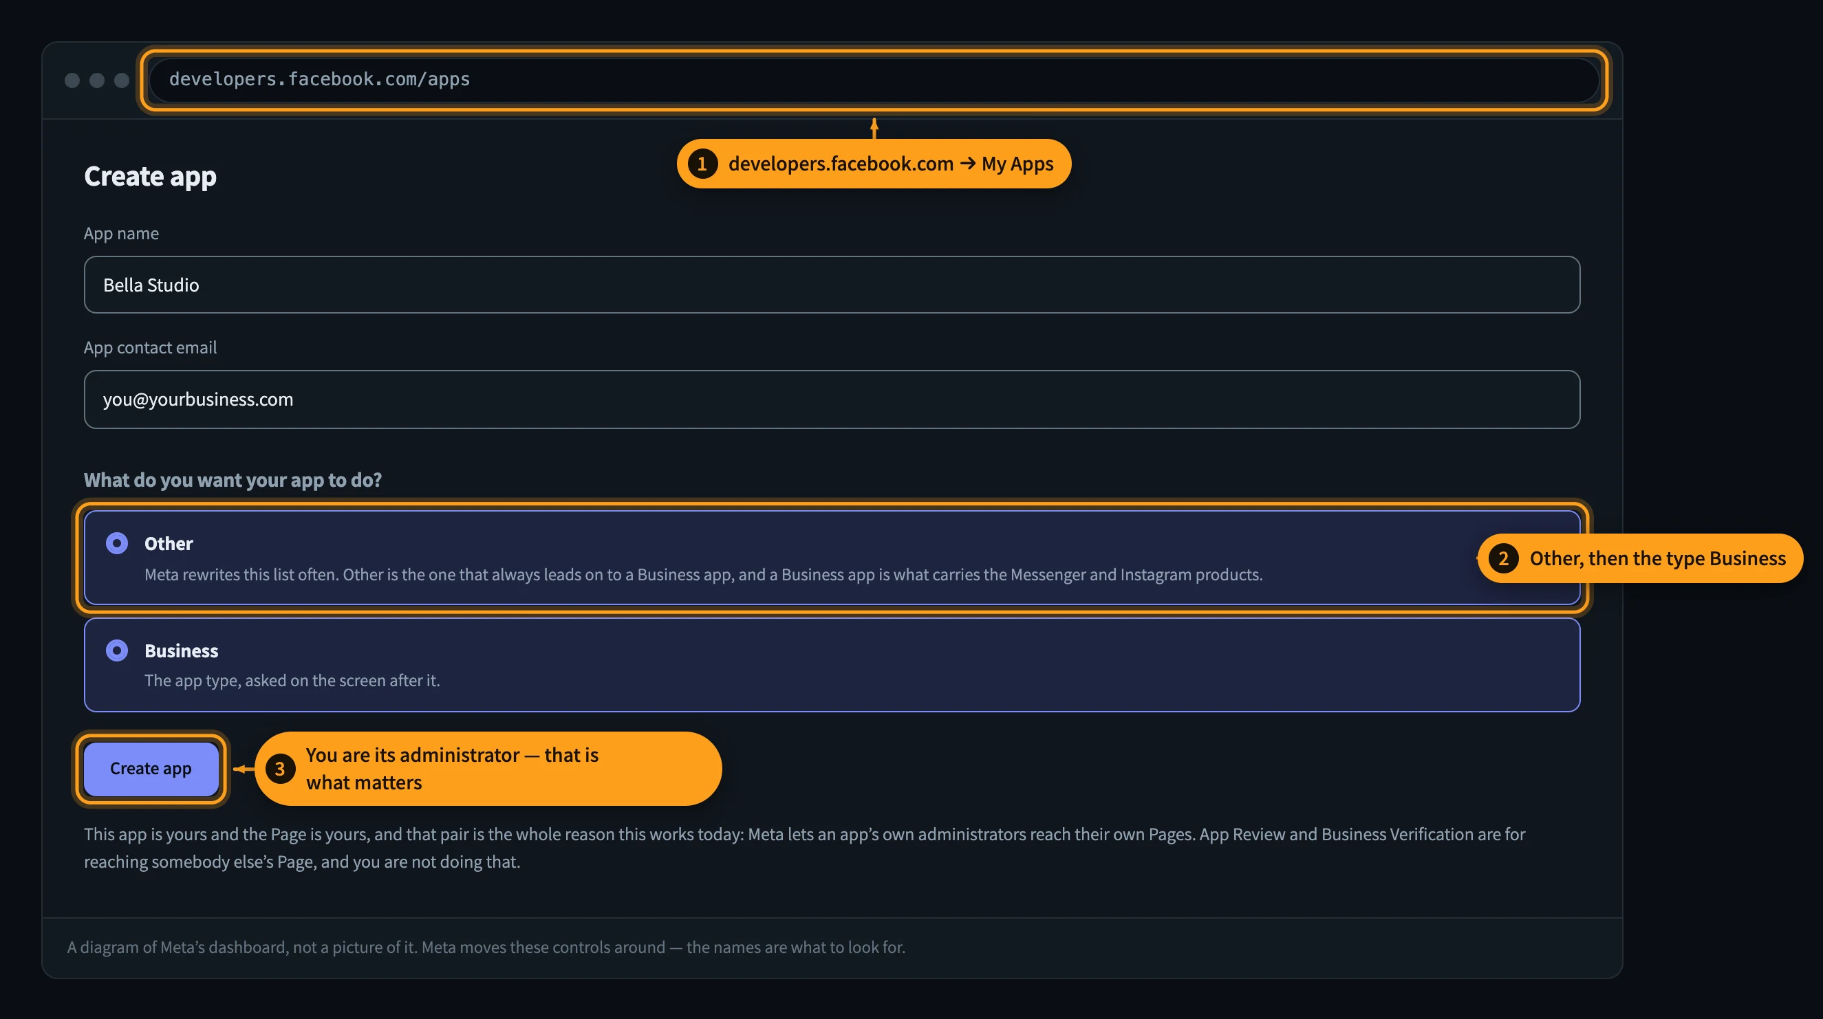Click the Create app heading

(150, 176)
